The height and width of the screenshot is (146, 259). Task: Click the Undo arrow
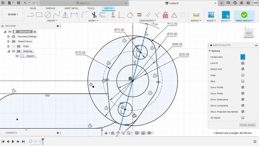[25, 3]
